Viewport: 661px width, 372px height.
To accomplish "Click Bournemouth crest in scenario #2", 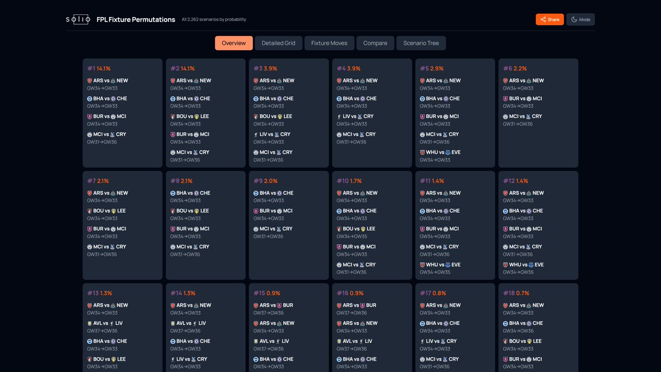I will coord(173,116).
